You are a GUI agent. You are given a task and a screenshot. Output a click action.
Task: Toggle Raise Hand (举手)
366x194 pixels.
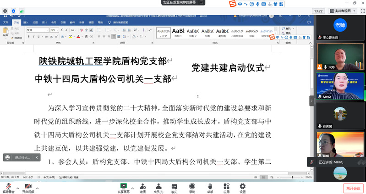210,186
